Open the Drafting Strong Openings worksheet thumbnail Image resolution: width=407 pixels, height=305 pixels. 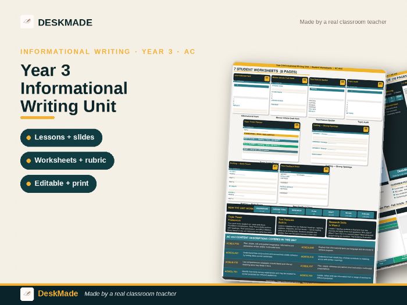point(340,144)
